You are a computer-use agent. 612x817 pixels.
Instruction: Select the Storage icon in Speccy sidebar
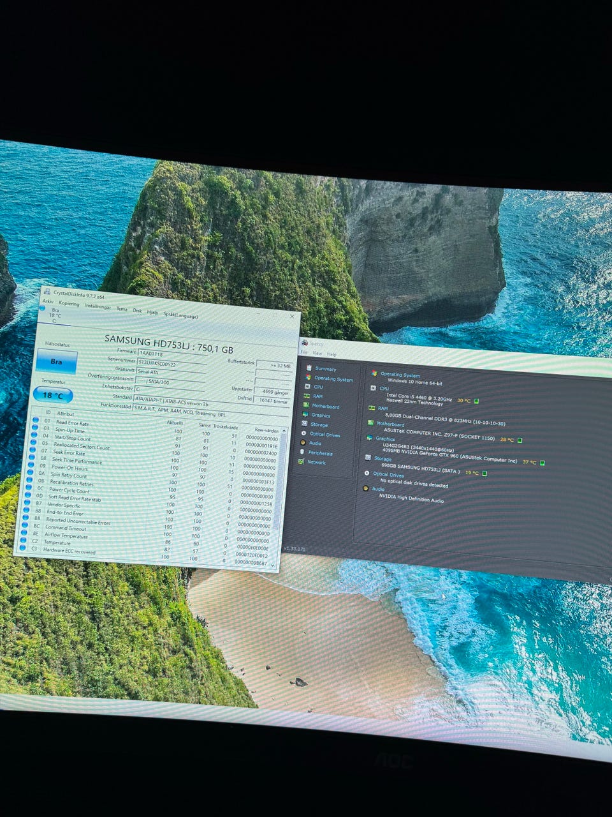(305, 424)
